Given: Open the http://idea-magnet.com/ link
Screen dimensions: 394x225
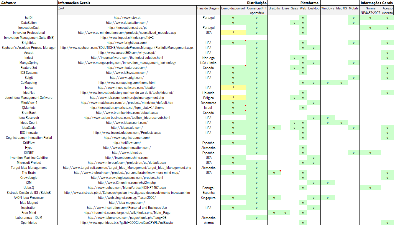Looking at the screenshot, I should click(127, 203).
